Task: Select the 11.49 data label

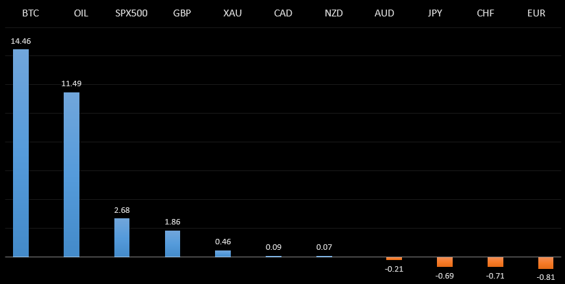Action: (x=71, y=83)
